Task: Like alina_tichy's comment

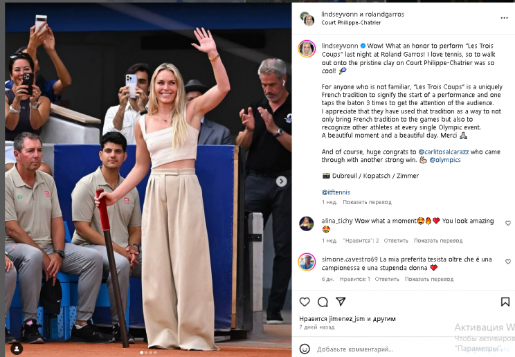Action: [x=508, y=223]
